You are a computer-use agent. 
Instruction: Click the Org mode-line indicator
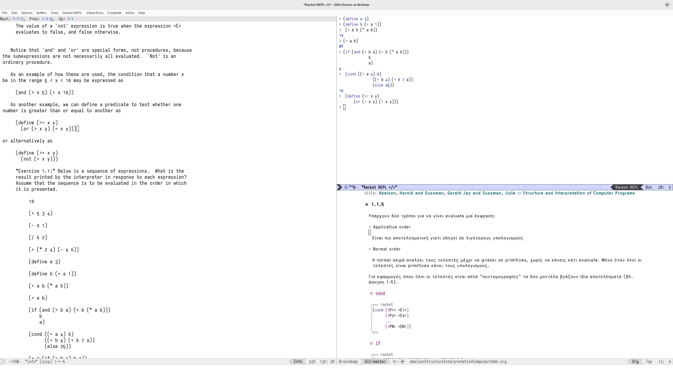click(635, 362)
